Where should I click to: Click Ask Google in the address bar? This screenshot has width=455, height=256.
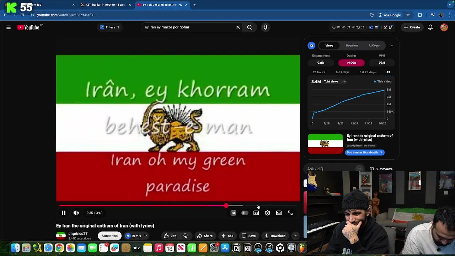390,15
